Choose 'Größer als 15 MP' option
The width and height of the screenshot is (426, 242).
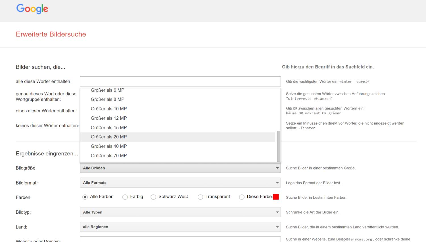coord(108,128)
